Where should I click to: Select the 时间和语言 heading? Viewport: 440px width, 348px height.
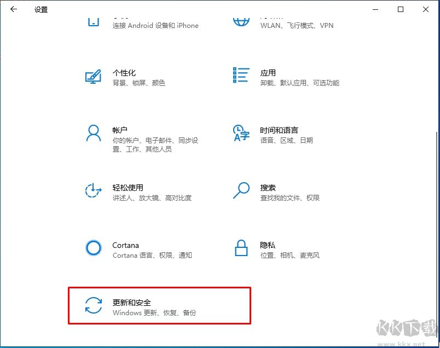click(279, 130)
